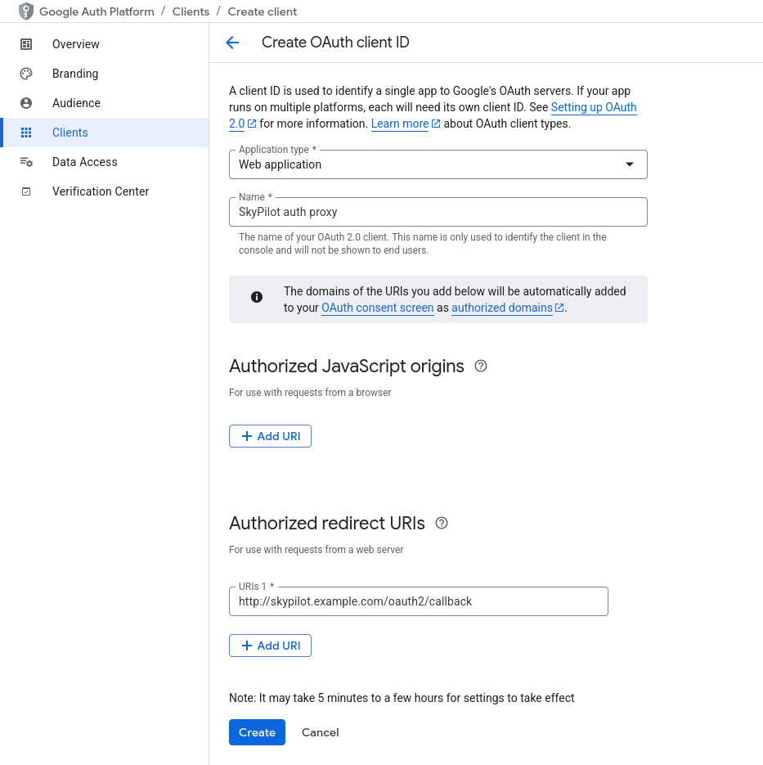Screen dimensions: 763x765
Task: Click external-link icon after "authorized domains"
Action: pos(559,308)
